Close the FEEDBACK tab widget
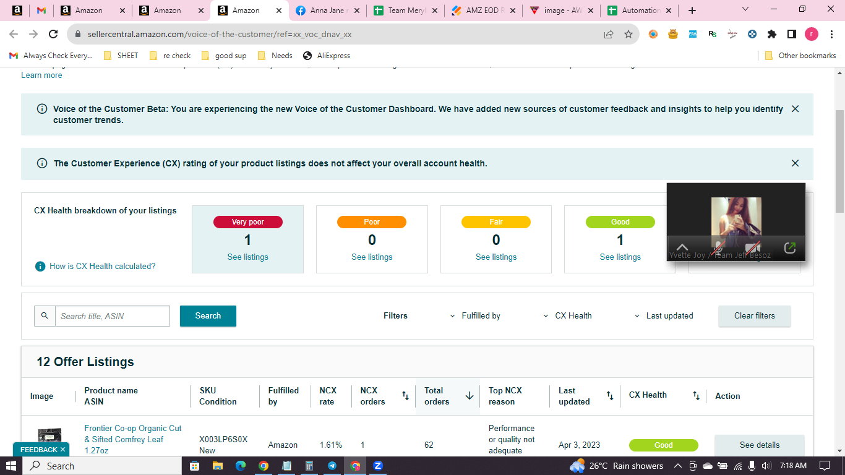 (x=62, y=450)
